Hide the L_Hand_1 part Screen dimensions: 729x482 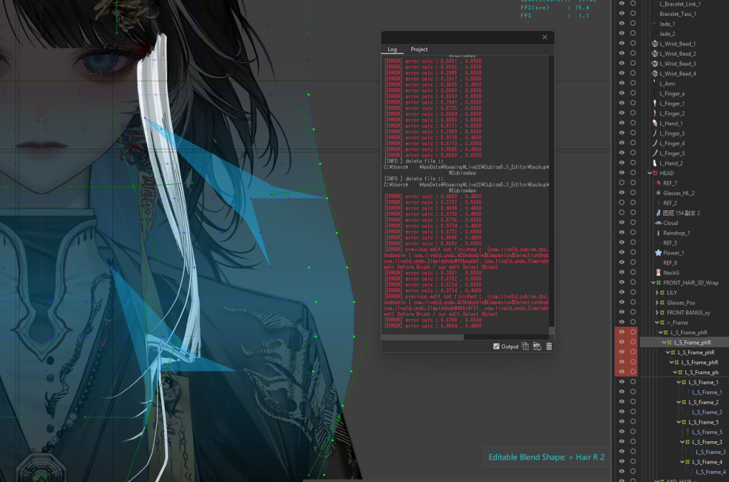tap(621, 123)
